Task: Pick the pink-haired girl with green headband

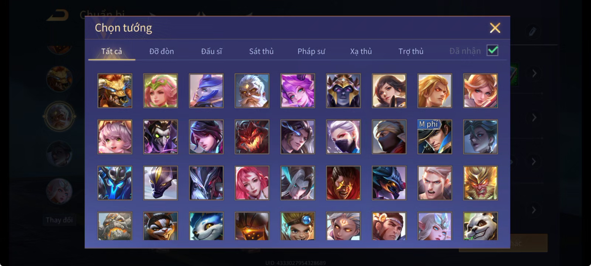Action: tap(161, 91)
